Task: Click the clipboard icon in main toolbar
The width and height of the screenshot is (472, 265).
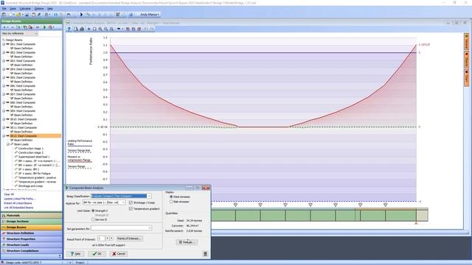Action: pyautogui.click(x=33, y=15)
